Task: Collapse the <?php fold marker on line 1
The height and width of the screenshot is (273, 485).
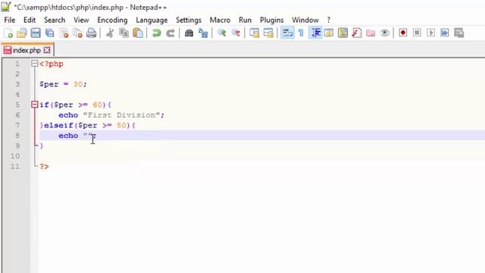Action: (x=35, y=64)
